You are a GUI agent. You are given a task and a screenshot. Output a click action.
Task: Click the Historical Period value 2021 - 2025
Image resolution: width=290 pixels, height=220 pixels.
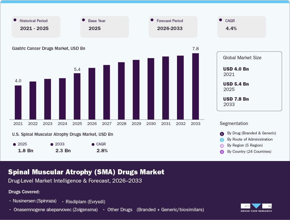coord(34,28)
